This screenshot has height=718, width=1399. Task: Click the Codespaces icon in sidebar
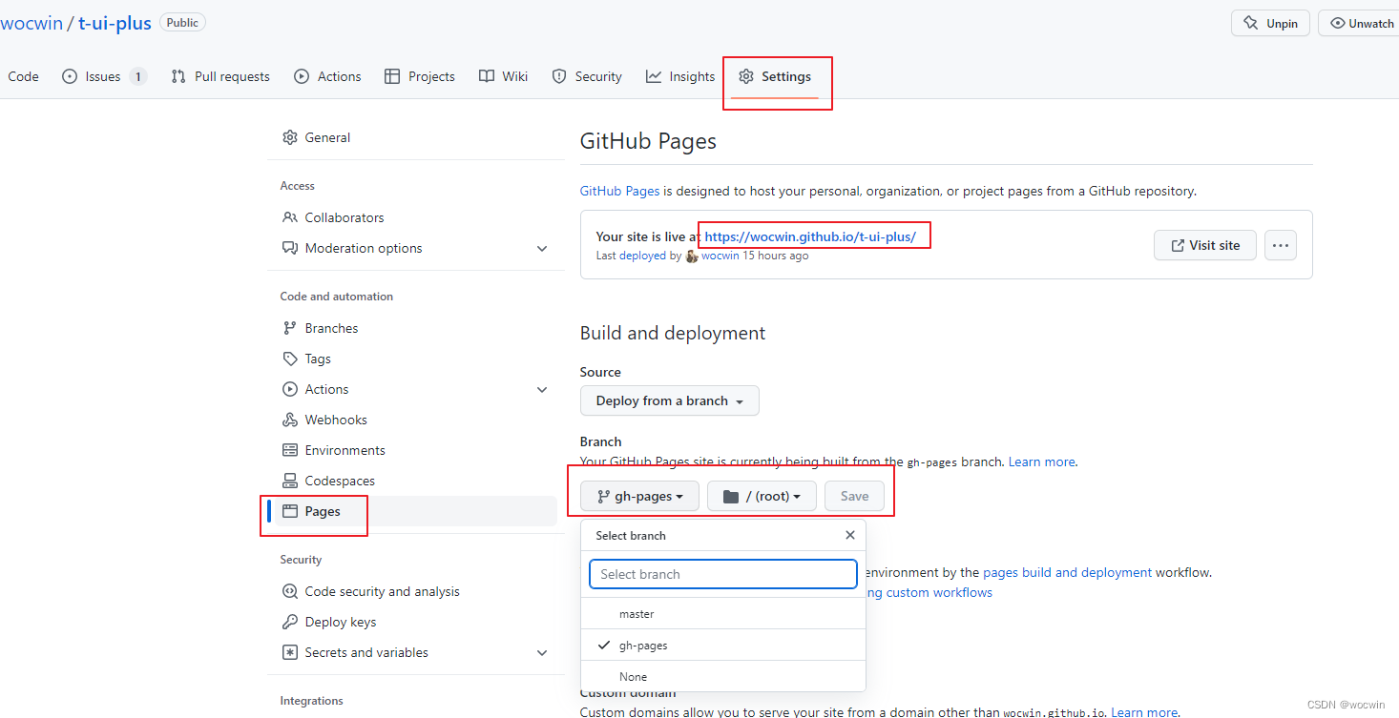(290, 481)
